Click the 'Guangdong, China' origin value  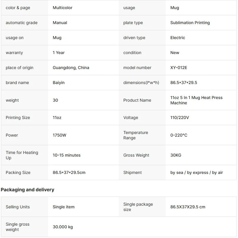[71, 68]
